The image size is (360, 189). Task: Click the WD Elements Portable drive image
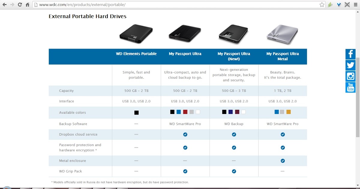pyautogui.click(x=136, y=34)
